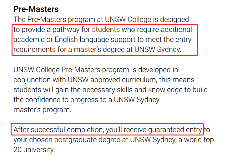Click 'After successful completion' text
Viewport: 232px width, 162px height.
[58, 130]
